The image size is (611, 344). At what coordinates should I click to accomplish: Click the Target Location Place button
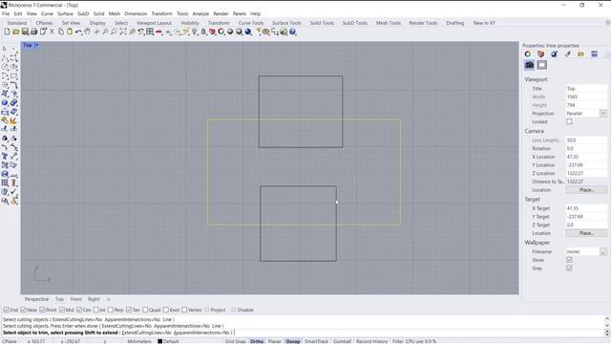tap(586, 233)
